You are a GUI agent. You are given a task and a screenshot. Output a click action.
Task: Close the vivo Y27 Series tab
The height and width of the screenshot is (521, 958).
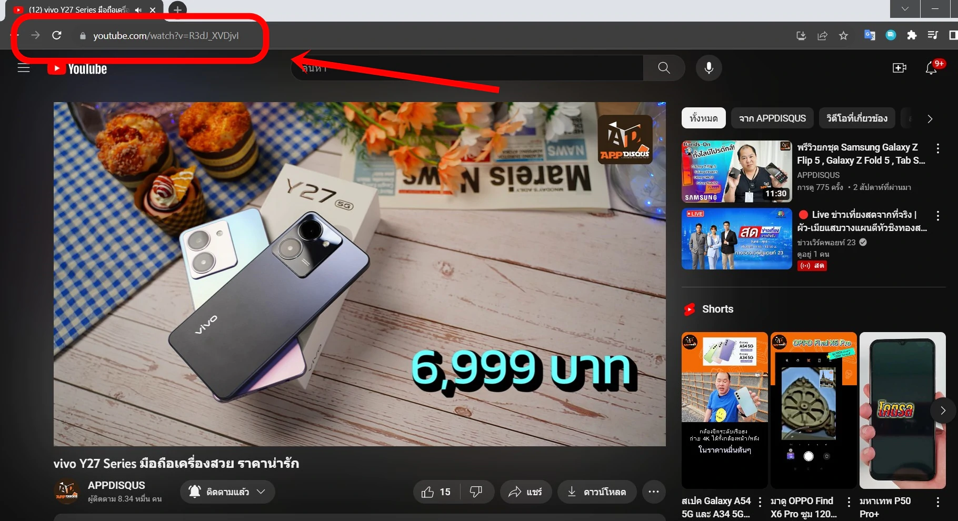pyautogui.click(x=153, y=10)
